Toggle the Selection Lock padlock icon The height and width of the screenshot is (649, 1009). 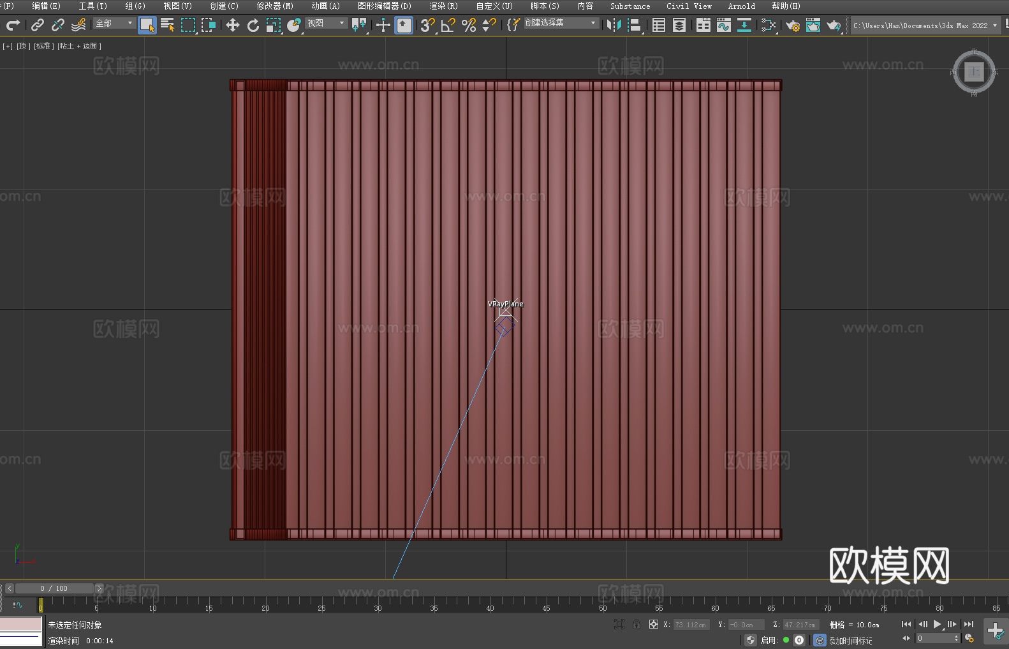click(637, 624)
